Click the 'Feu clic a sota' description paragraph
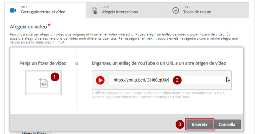Image resolution: width=255 pixels, height=134 pixels. click(x=124, y=38)
